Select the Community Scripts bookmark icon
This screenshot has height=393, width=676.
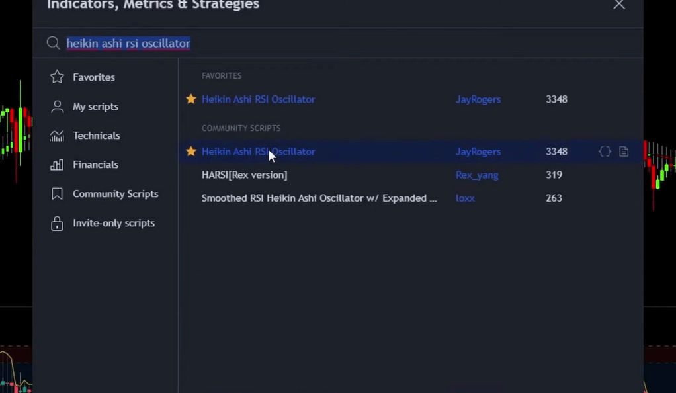coord(57,194)
